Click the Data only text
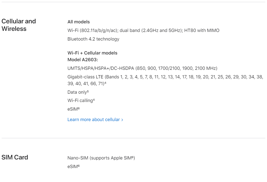Image resolution: width=267 pixels, height=182 pixels. (77, 92)
